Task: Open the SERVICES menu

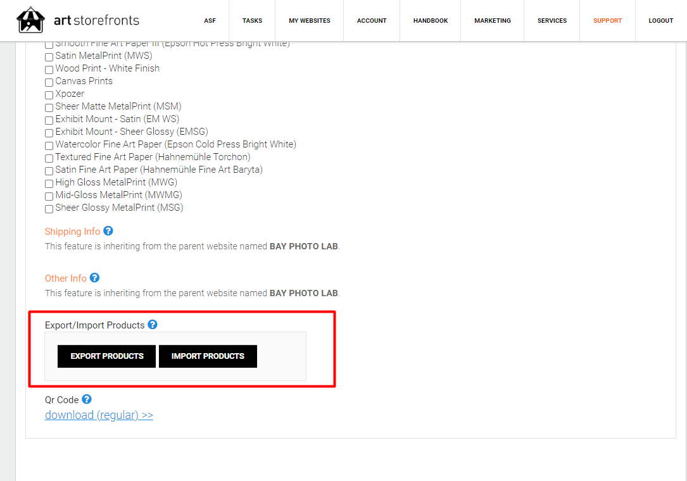Action: click(x=552, y=21)
